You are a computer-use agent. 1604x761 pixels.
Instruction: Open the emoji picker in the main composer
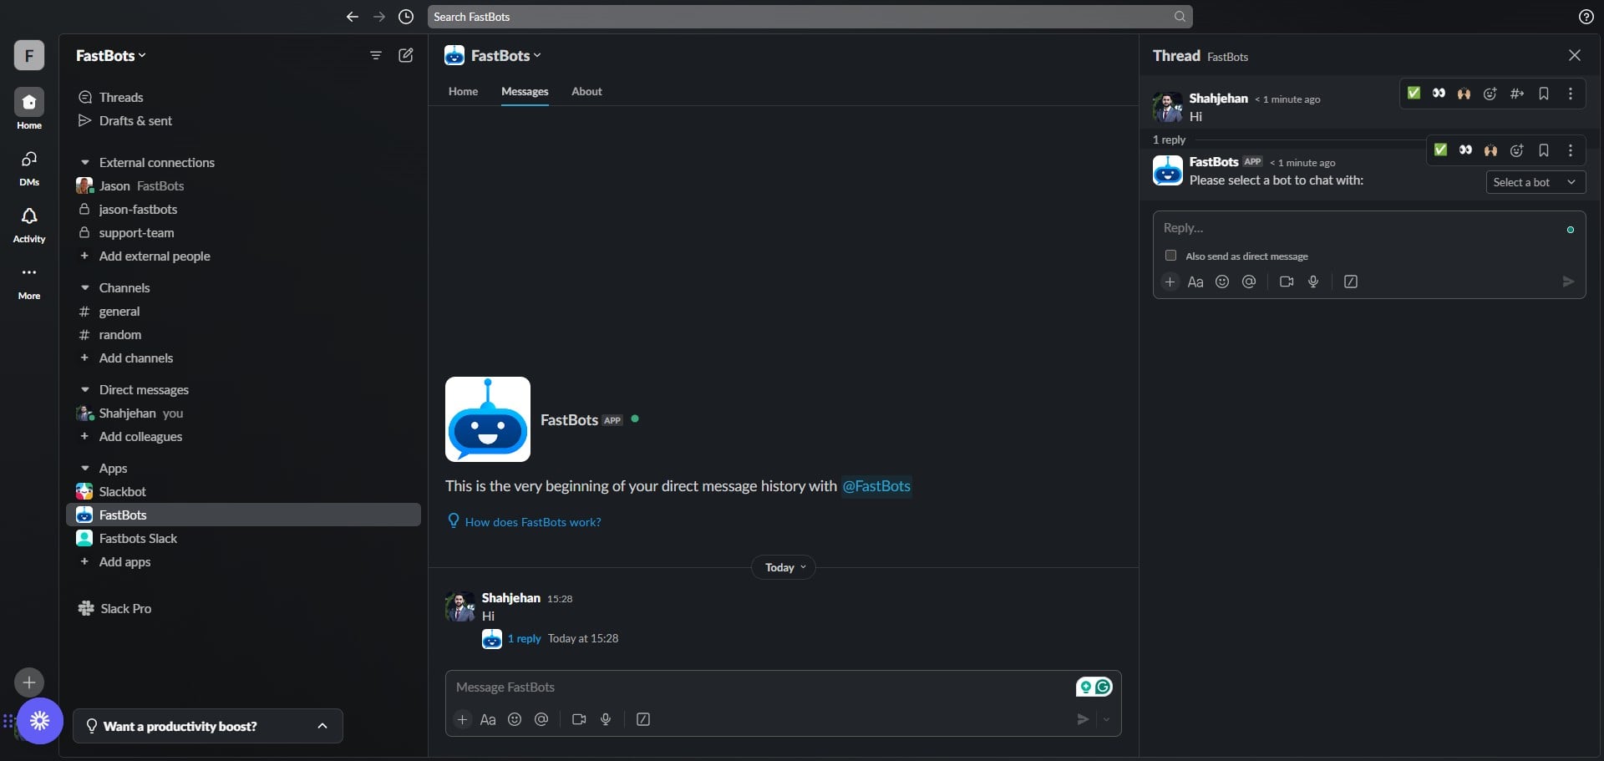pyautogui.click(x=515, y=719)
